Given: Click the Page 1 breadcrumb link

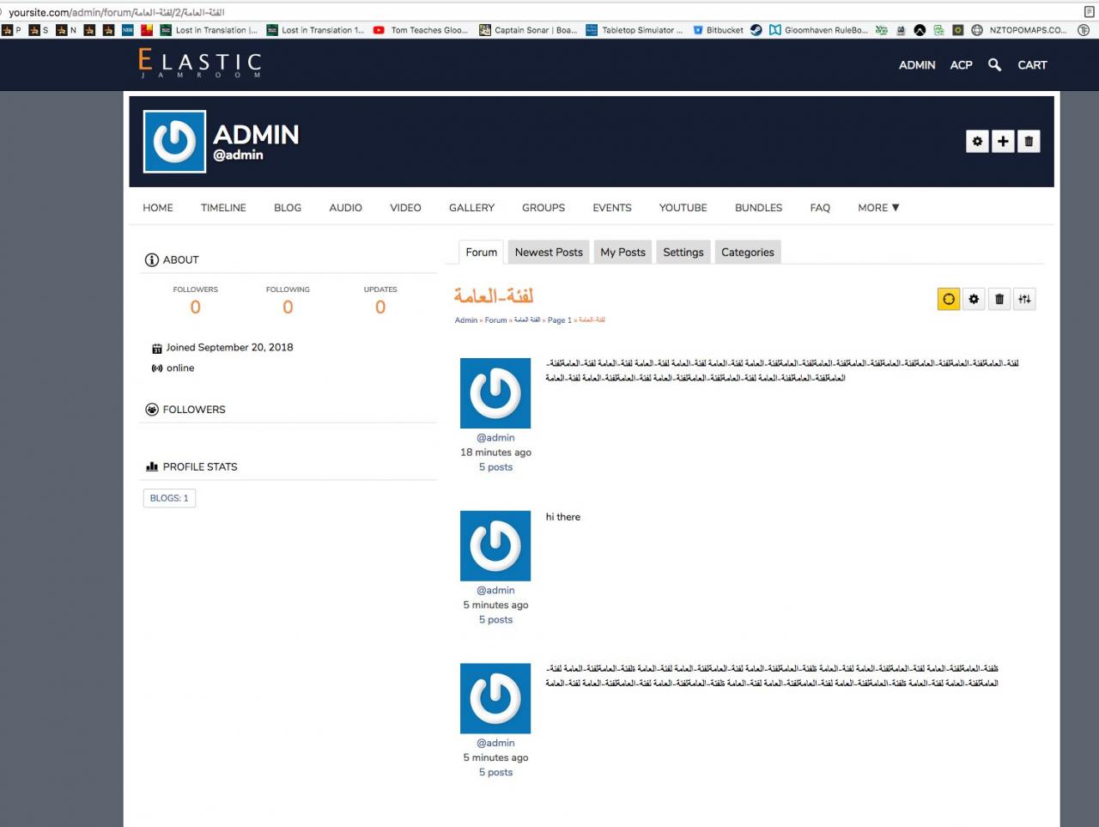Looking at the screenshot, I should (560, 320).
